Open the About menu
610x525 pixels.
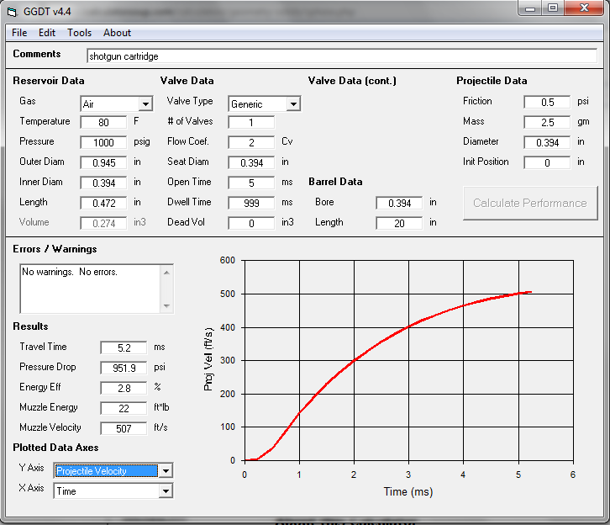(x=117, y=33)
